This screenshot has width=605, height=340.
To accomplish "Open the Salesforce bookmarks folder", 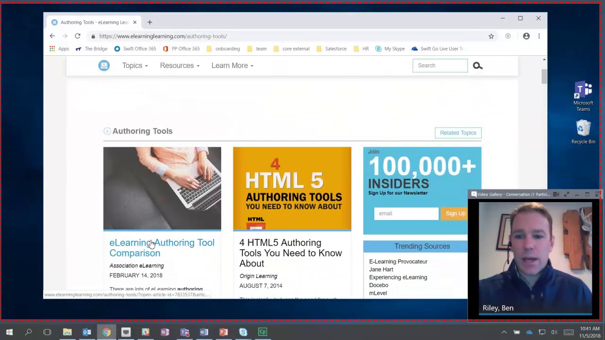I will tap(331, 49).
